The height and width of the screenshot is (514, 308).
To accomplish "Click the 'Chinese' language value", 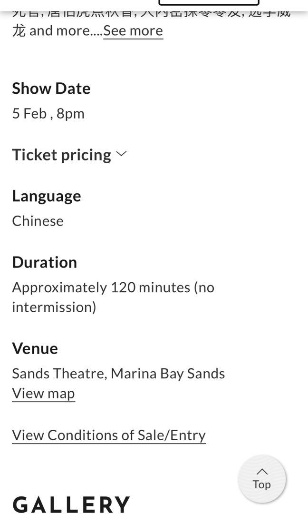I will [x=38, y=221].
